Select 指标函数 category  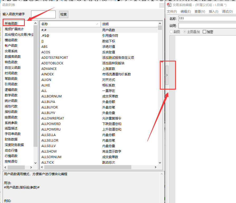point(11,112)
